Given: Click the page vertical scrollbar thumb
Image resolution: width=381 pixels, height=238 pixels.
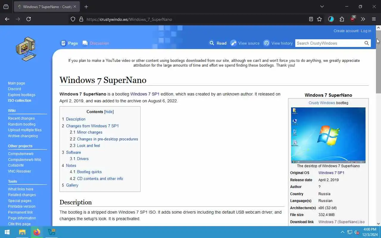Looking at the screenshot, I should point(378,62).
